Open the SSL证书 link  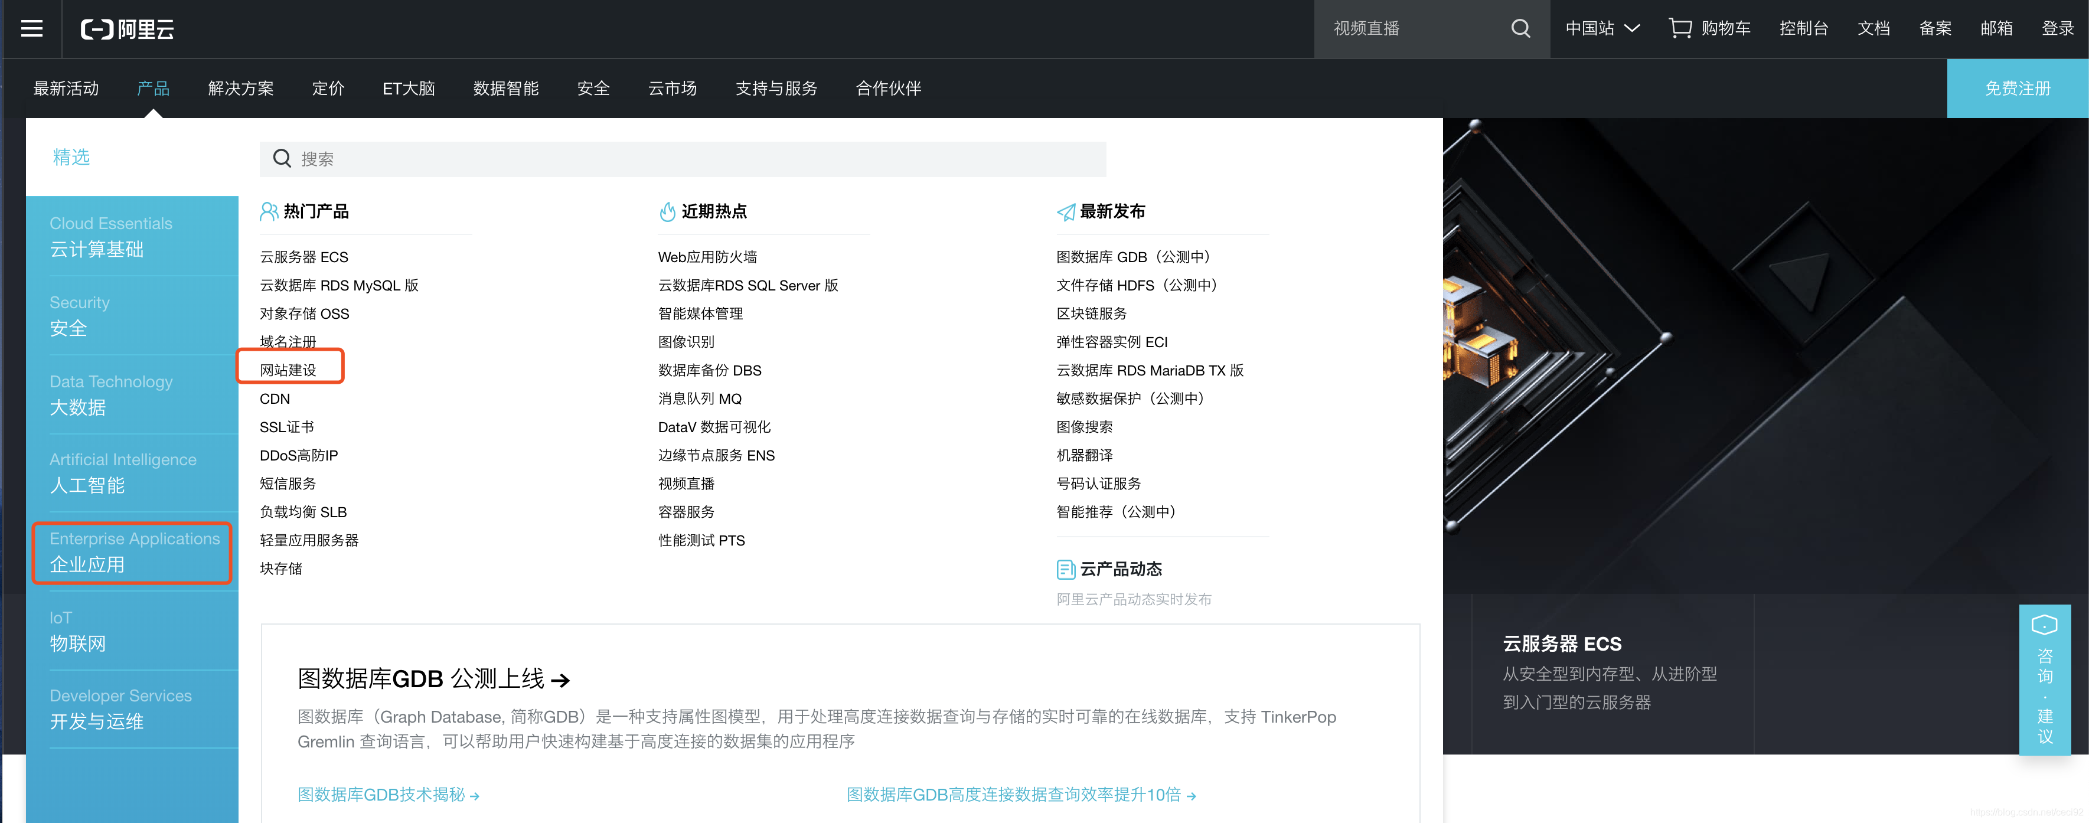286,427
